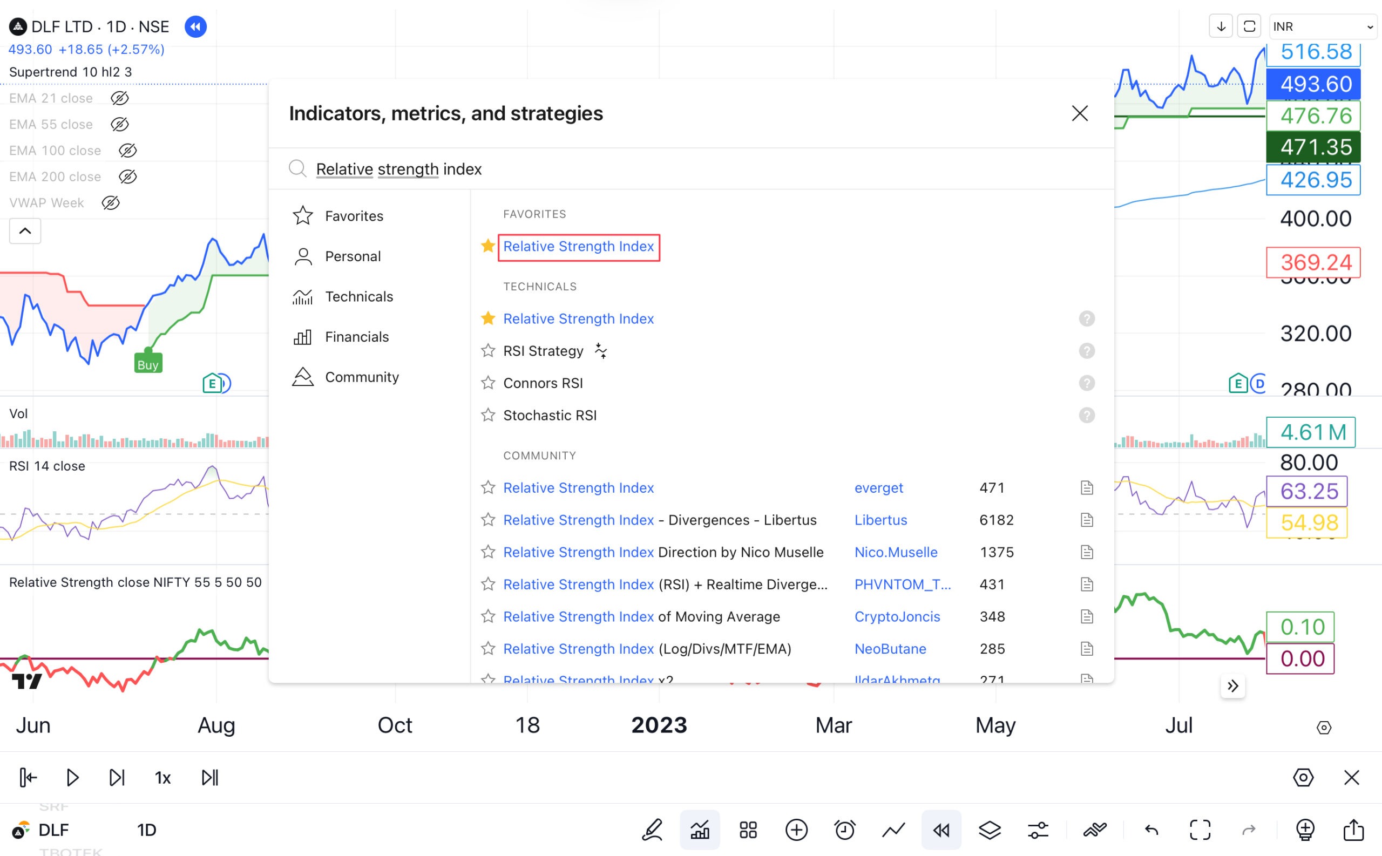
Task: Favorite the Connors RSI star
Action: 488,383
